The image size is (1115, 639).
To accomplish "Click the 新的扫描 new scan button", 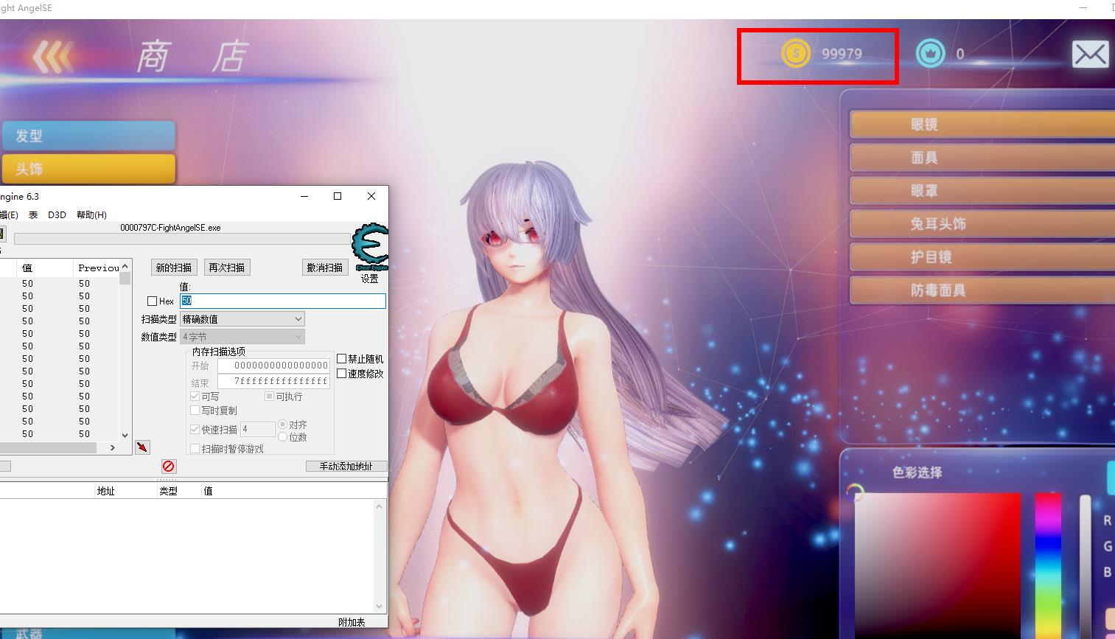I will pyautogui.click(x=174, y=268).
